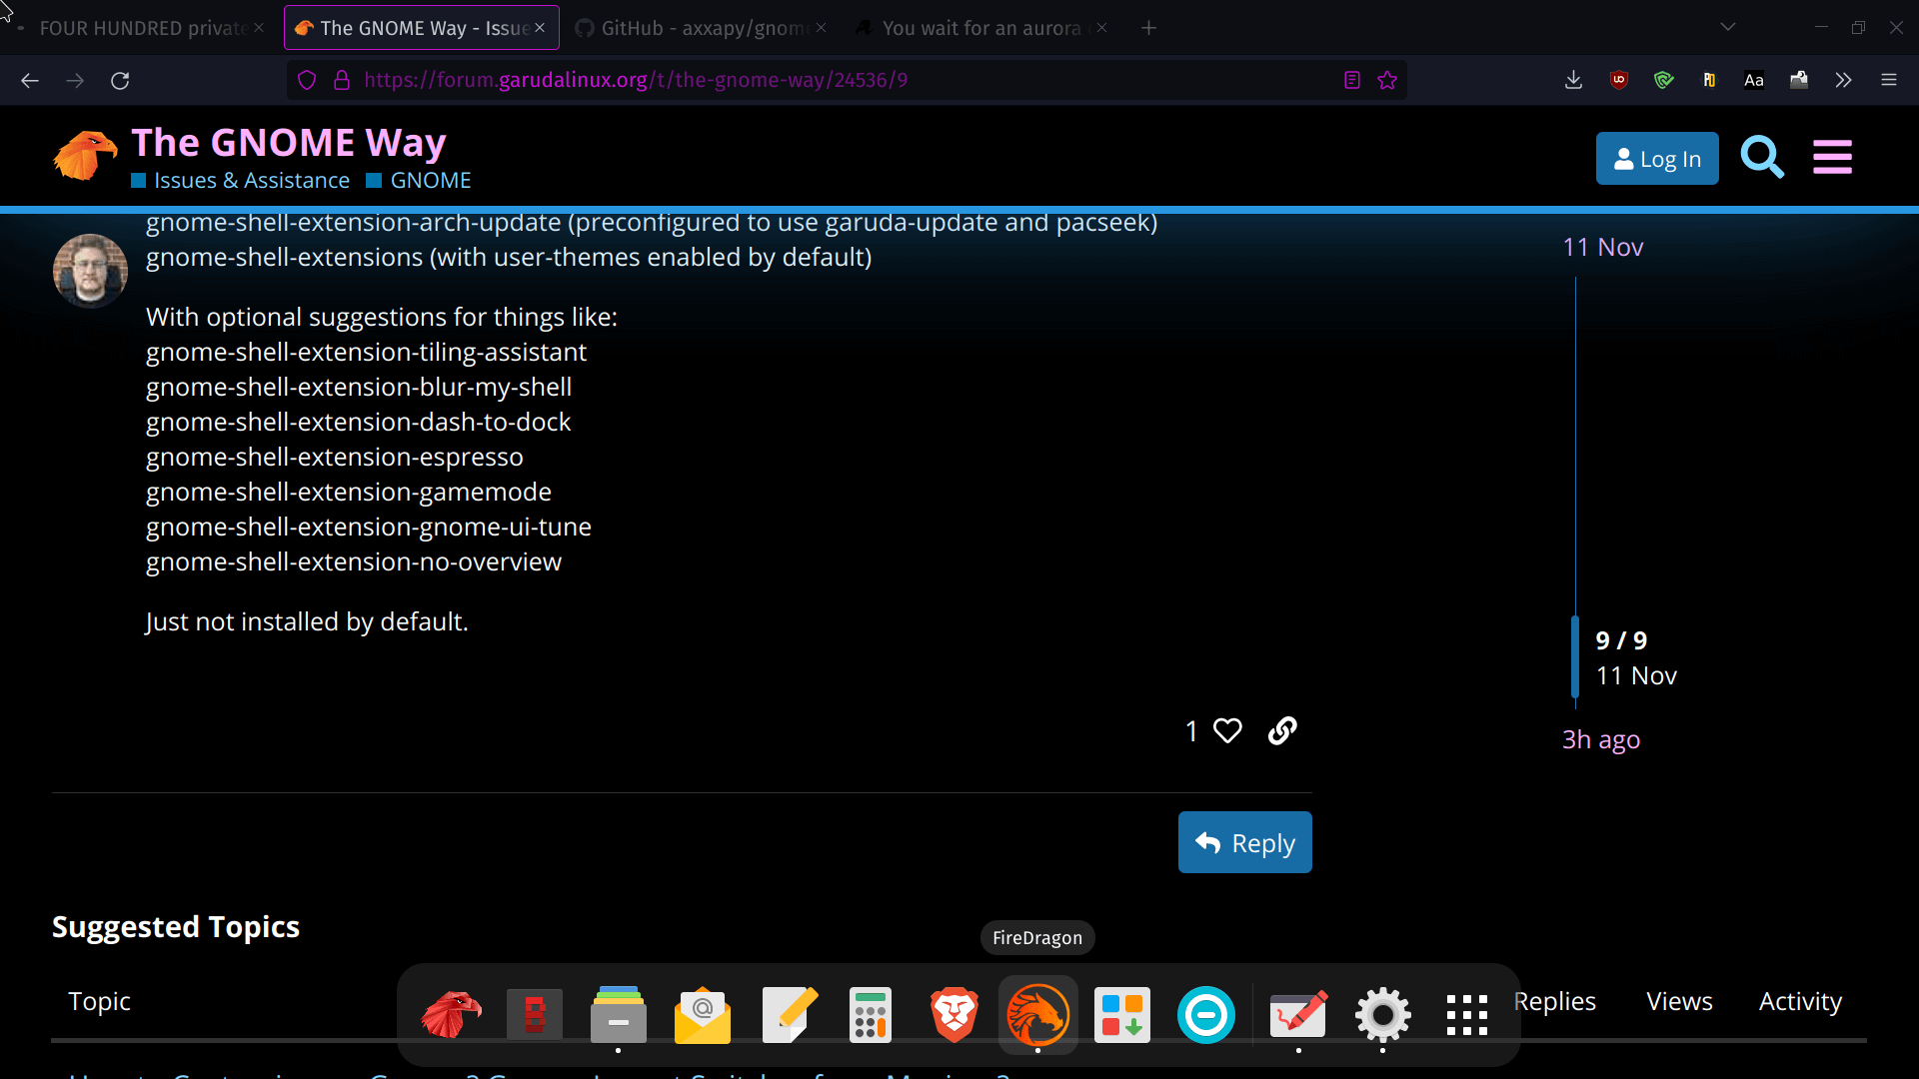Open system settings gear in dock
1919x1079 pixels.
point(1382,1015)
